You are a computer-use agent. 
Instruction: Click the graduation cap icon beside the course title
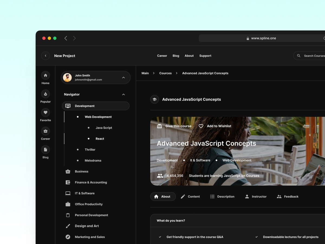[155, 99]
